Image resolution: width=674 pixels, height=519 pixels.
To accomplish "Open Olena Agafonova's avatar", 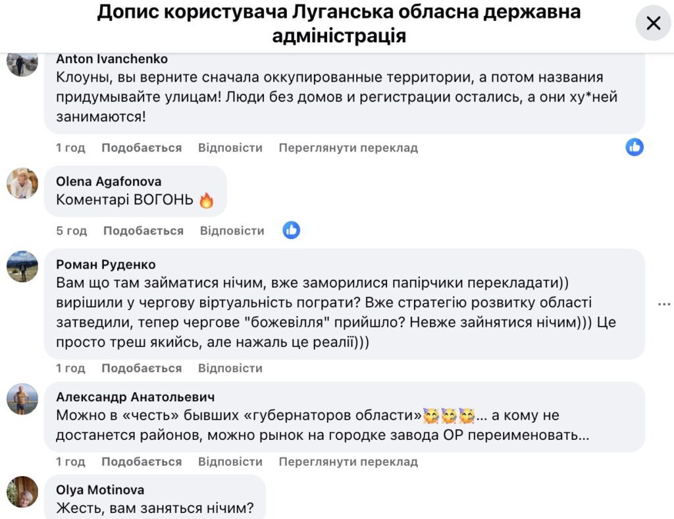I will (x=22, y=184).
